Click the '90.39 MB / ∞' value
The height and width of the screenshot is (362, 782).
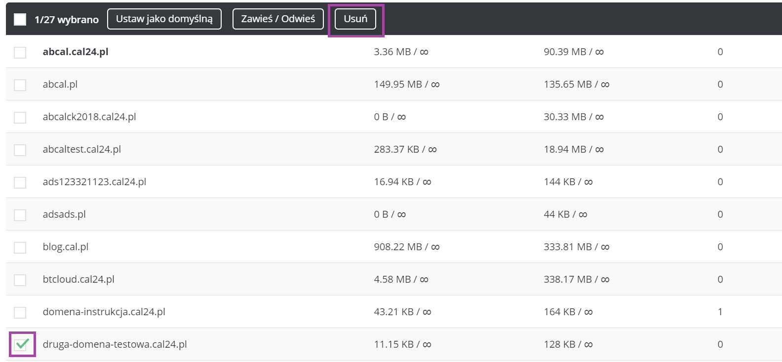574,52
